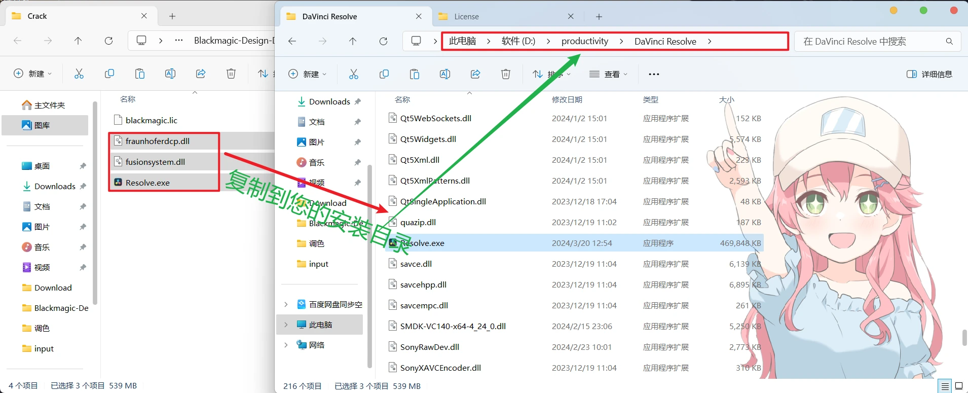Click chevron after 此电脑 in address bar
This screenshot has width=968, height=393.
[489, 42]
